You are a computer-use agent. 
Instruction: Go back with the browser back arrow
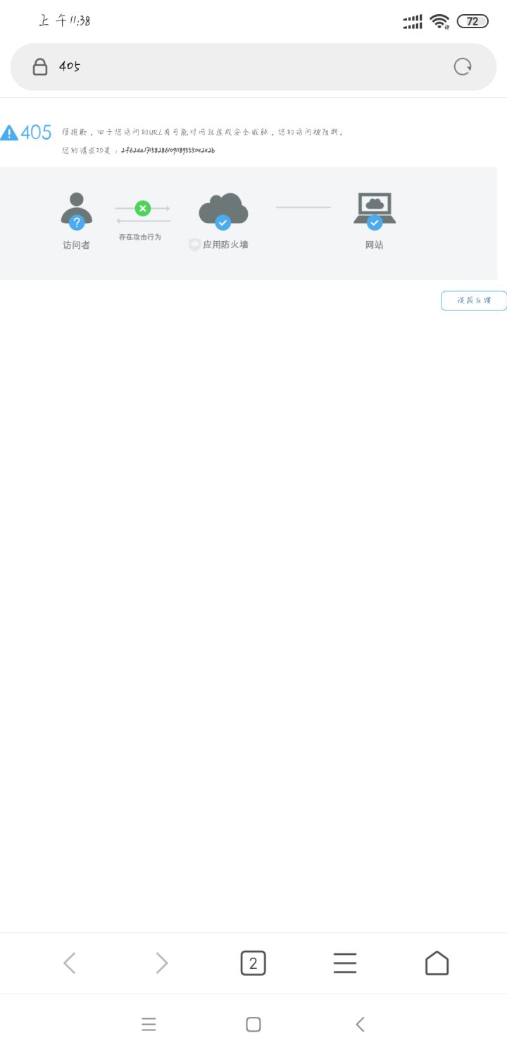[69, 963]
